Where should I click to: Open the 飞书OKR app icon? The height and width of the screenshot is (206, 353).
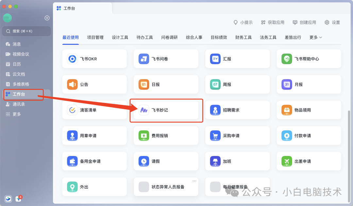72,59
